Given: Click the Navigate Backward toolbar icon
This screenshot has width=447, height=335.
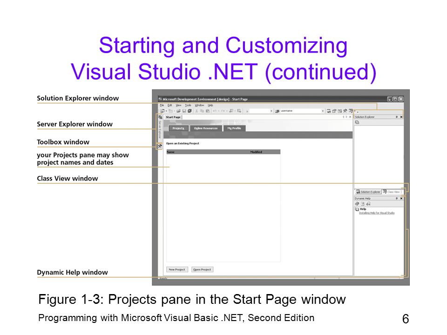Looking at the screenshot, I should pyautogui.click(x=231, y=111).
